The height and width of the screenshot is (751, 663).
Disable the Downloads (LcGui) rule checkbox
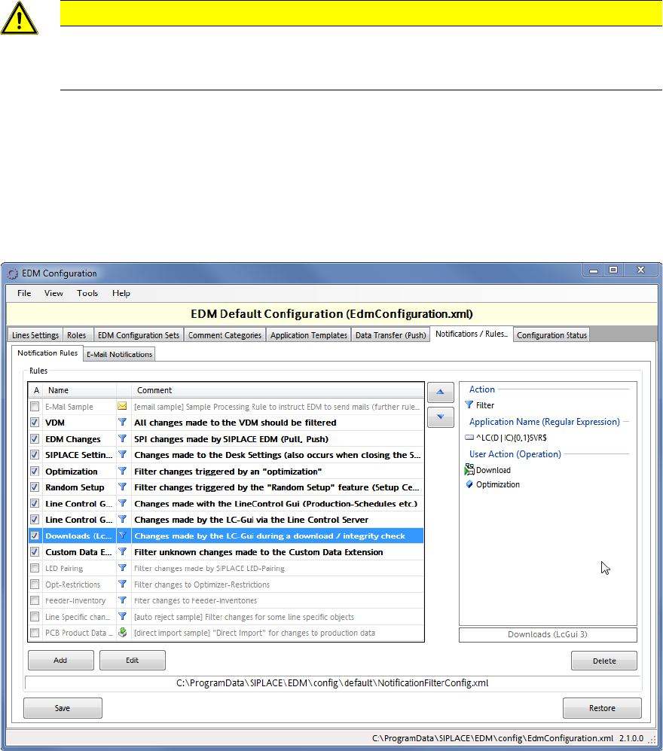(35, 536)
